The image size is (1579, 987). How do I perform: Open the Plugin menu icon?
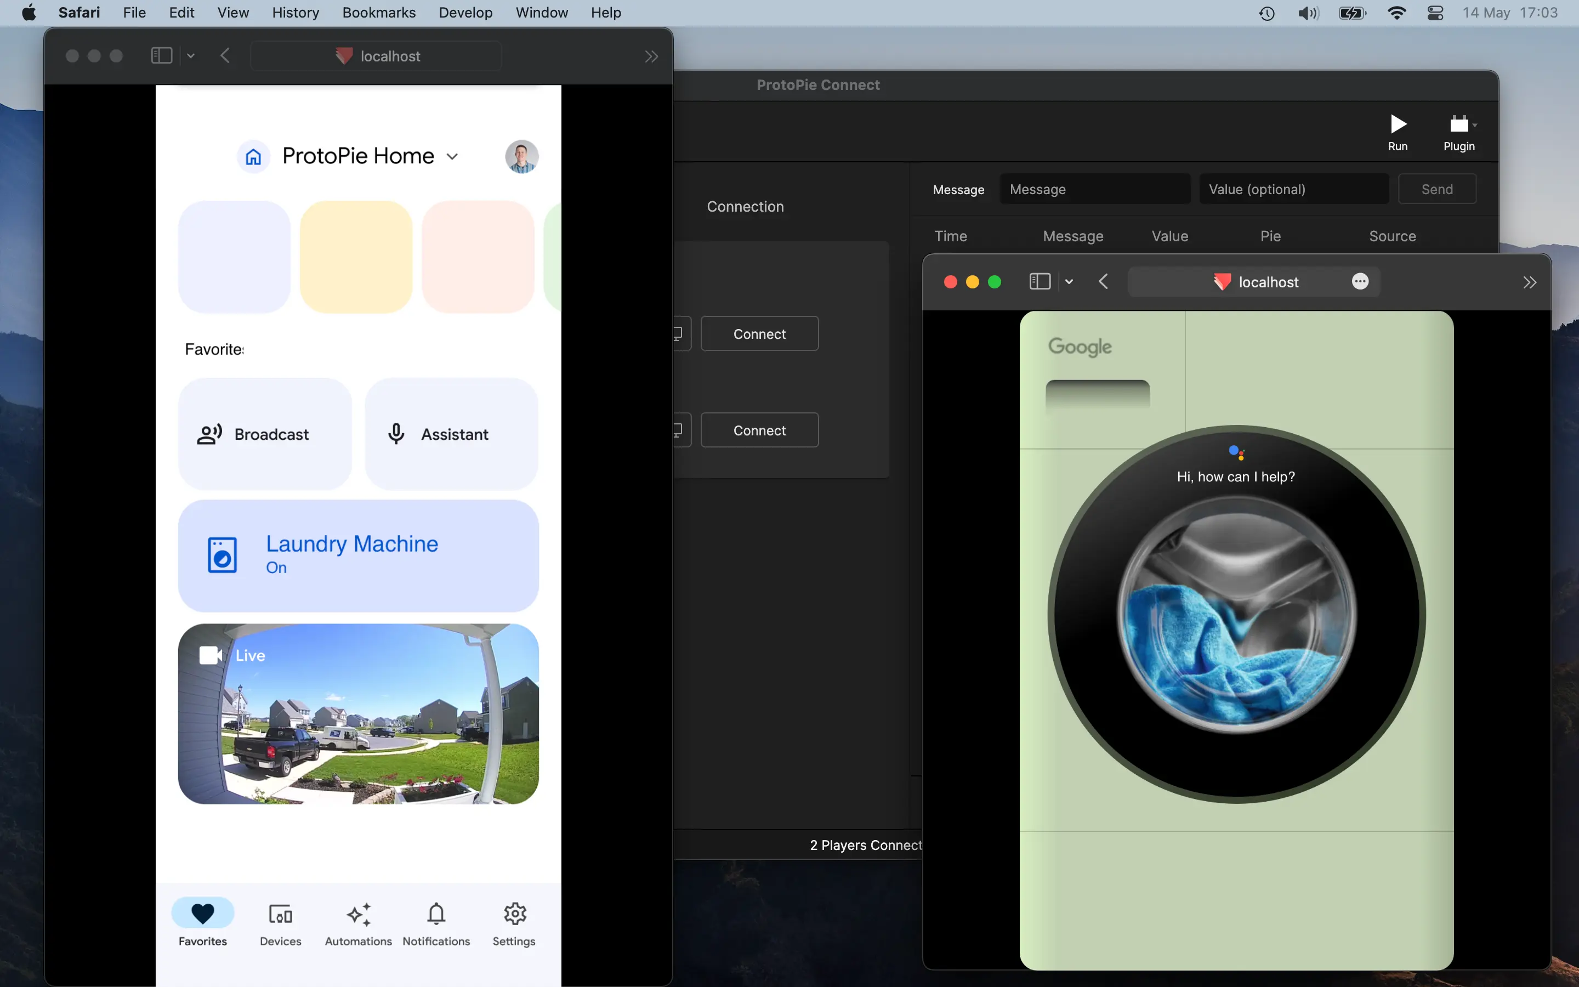pos(1459,124)
